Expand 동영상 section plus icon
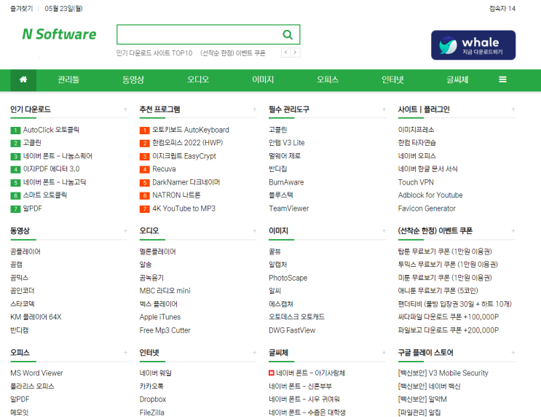 click(125, 231)
